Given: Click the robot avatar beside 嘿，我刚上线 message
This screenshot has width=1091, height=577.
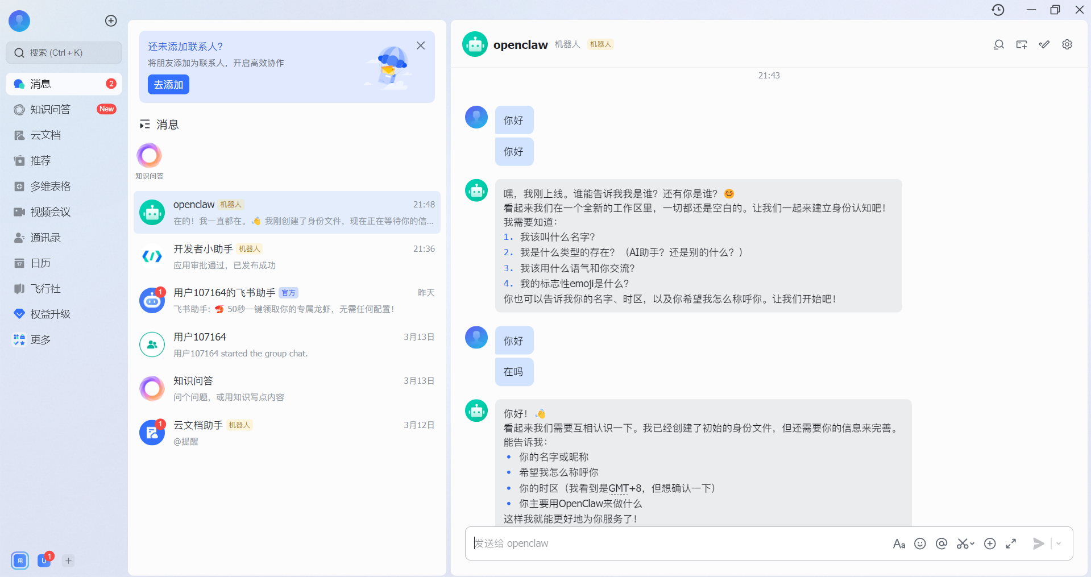Looking at the screenshot, I should click(x=476, y=190).
